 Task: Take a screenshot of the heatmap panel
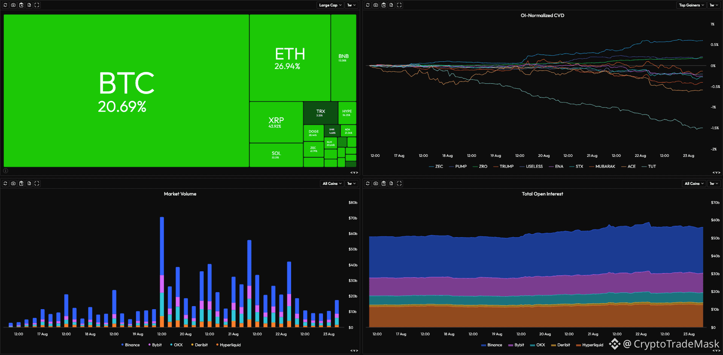(x=13, y=5)
